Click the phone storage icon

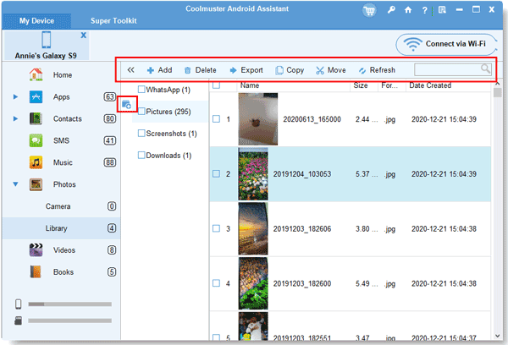point(19,304)
